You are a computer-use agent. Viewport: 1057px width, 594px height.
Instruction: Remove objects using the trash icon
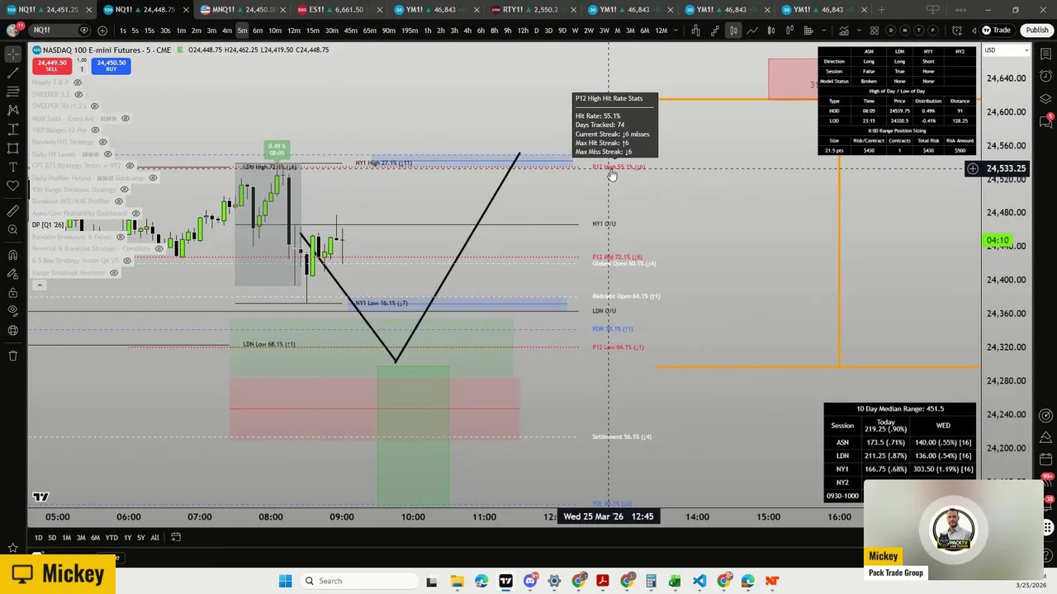pos(13,356)
